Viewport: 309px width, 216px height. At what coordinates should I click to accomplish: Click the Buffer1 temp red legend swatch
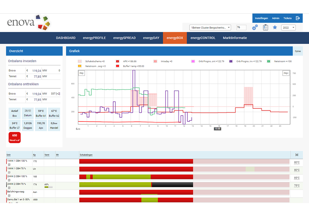coord(118,66)
